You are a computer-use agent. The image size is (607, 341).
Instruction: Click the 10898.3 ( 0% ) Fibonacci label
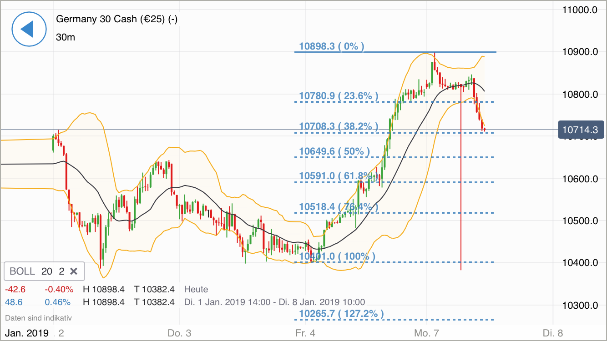click(x=332, y=45)
